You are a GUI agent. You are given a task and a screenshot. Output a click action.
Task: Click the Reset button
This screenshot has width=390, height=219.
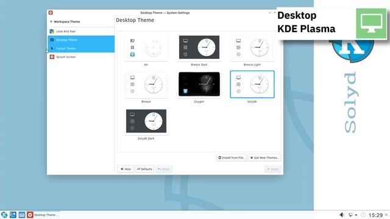point(164,169)
